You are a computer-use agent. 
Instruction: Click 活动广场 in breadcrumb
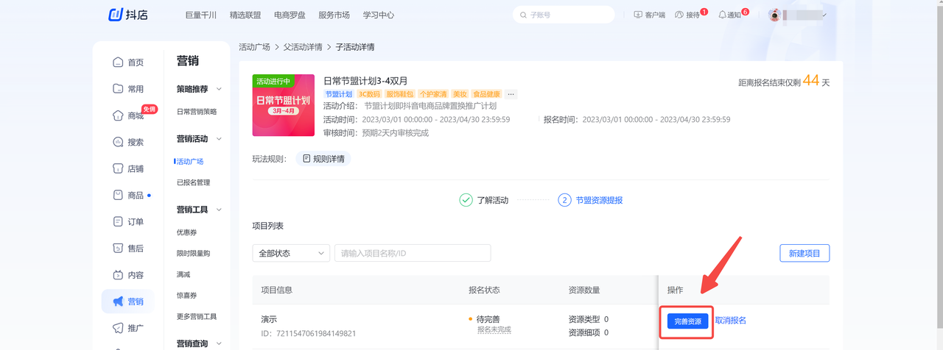coord(254,47)
